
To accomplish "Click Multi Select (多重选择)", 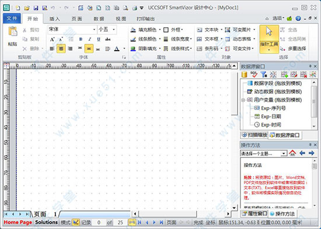I will pos(293,49).
